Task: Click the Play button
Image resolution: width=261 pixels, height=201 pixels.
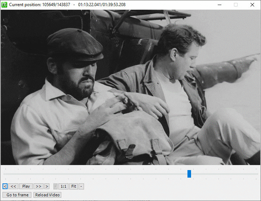Action: coord(26,186)
